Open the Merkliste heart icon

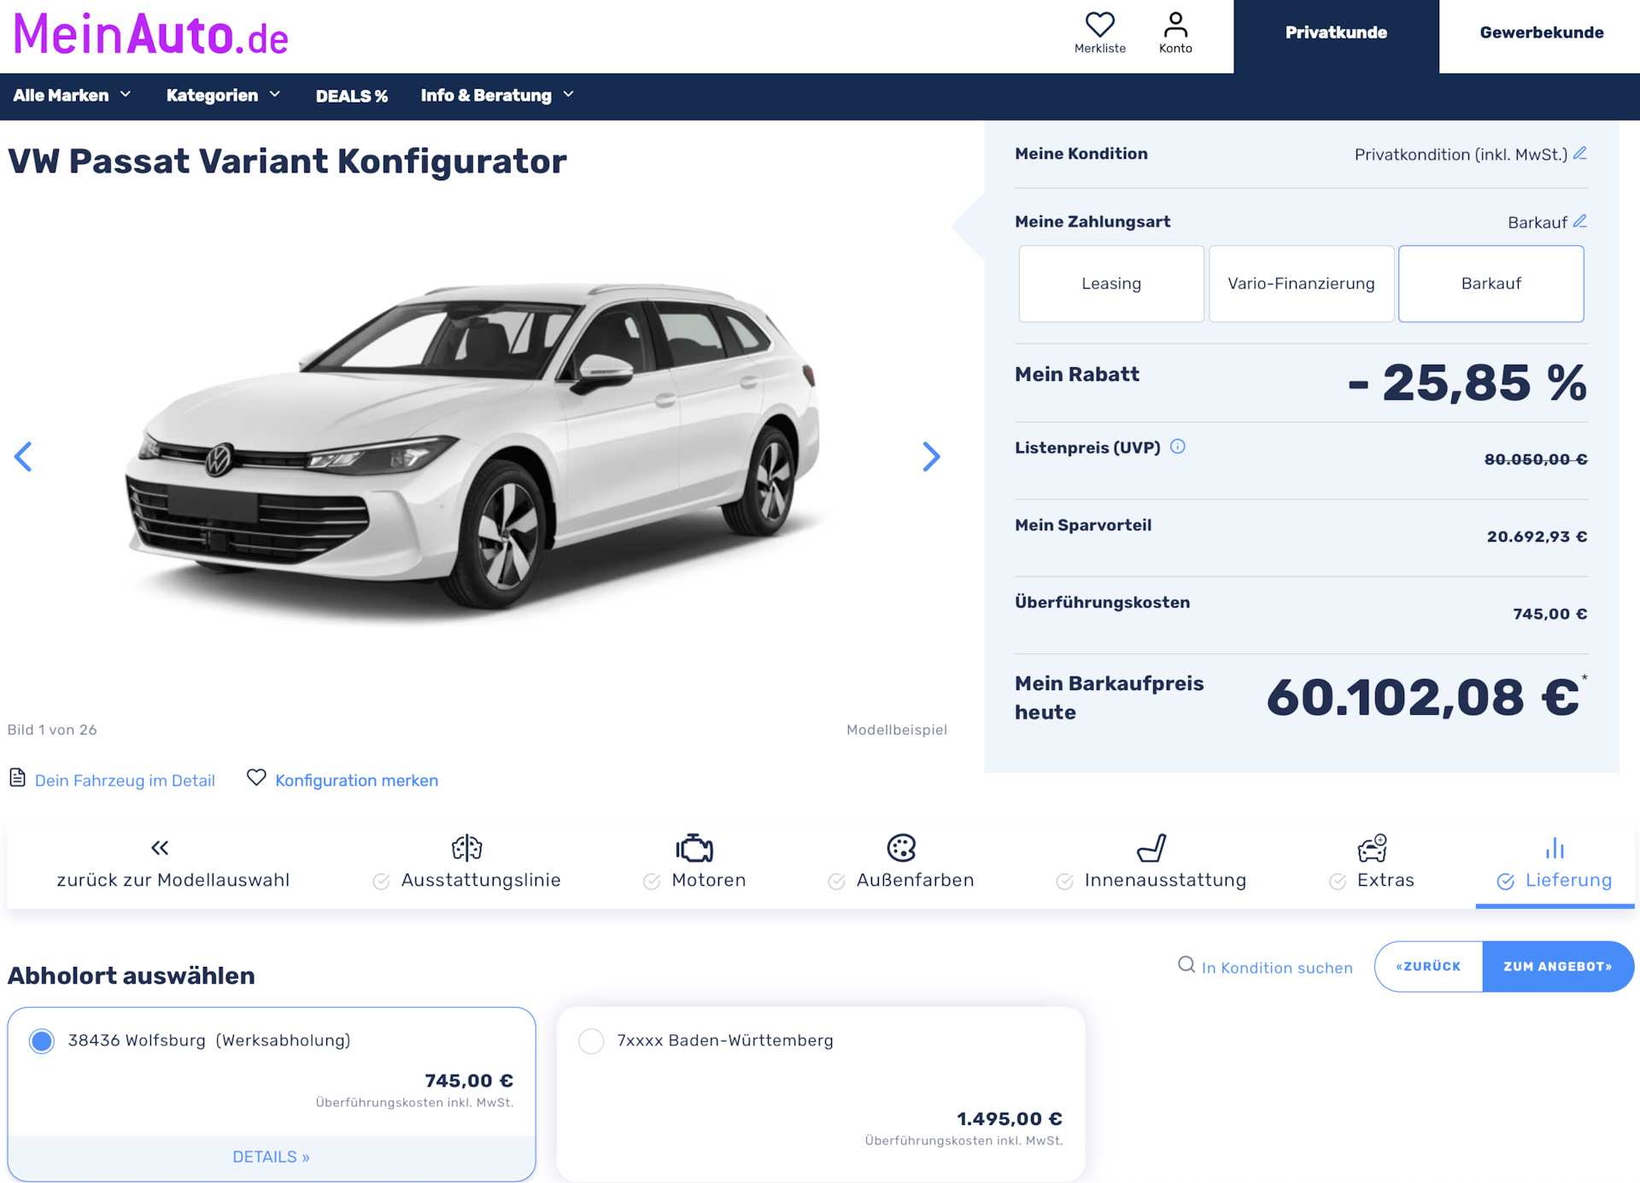tap(1099, 24)
